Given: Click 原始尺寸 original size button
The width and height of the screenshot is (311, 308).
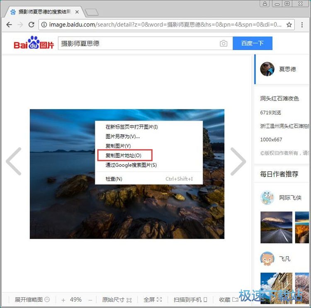Looking at the screenshot, I should (117, 300).
